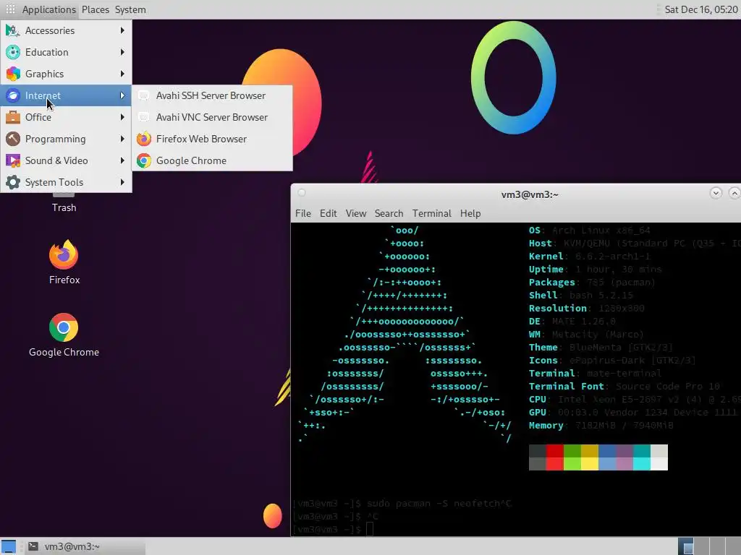The width and height of the screenshot is (741, 555).
Task: Click the Trash desktop label
Action: [64, 207]
